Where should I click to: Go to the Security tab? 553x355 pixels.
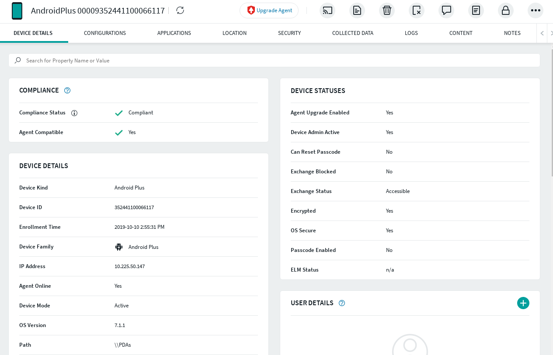click(x=289, y=33)
